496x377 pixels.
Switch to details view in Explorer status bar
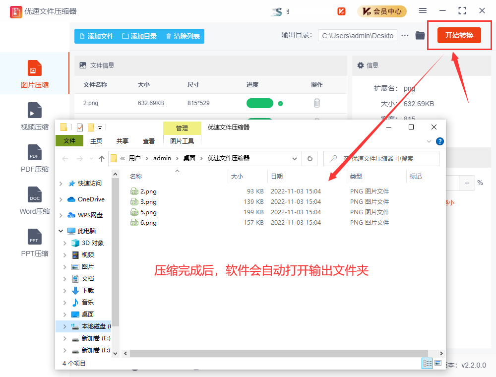coord(427,363)
